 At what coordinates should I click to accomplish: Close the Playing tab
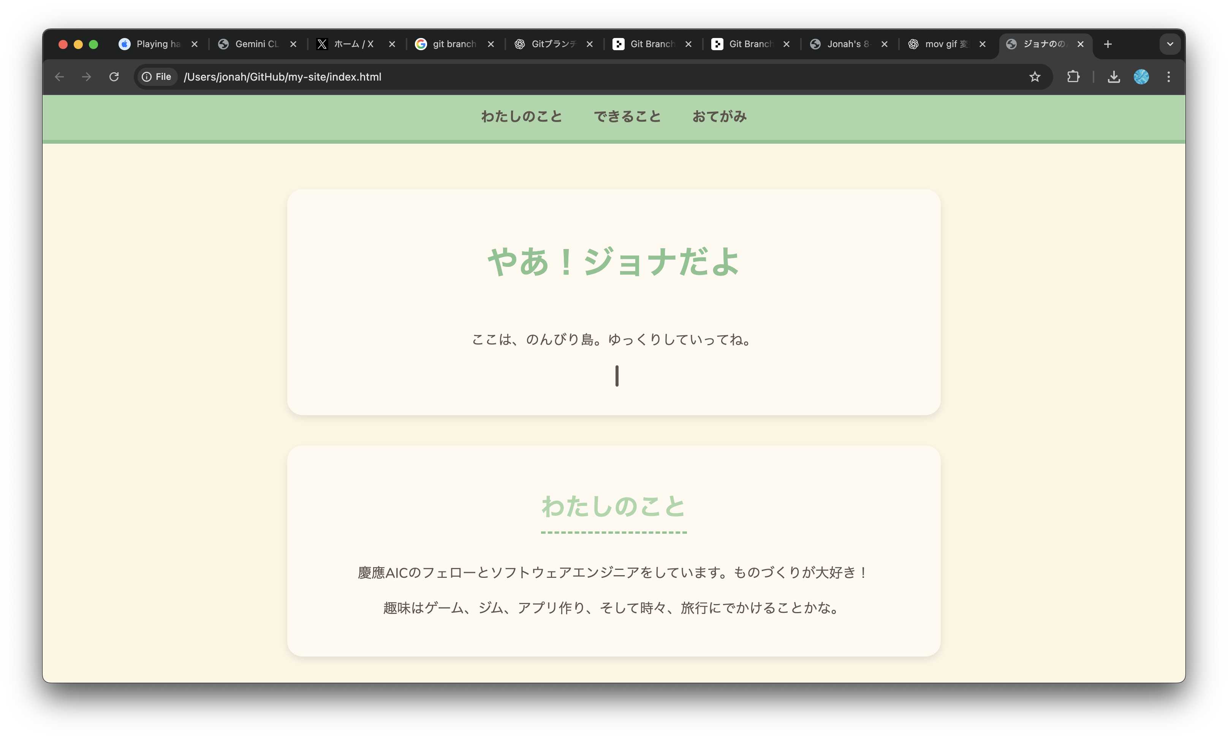195,44
